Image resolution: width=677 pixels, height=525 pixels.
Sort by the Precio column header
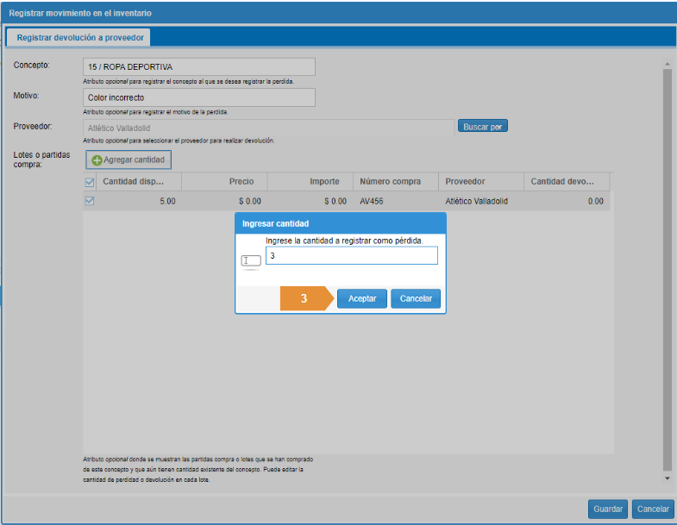[224, 182]
